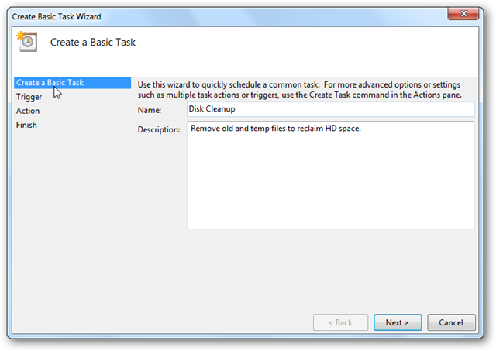
Task: Proceed with the Next > button
Action: (x=398, y=322)
